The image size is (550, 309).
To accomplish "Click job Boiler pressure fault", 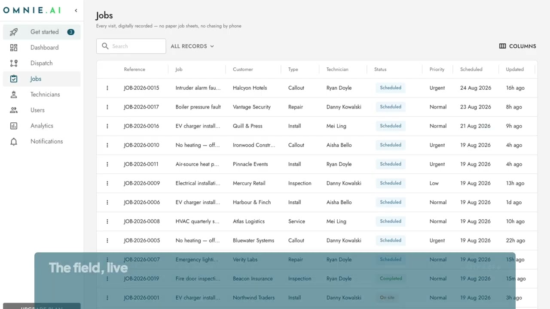I will 198,107.
